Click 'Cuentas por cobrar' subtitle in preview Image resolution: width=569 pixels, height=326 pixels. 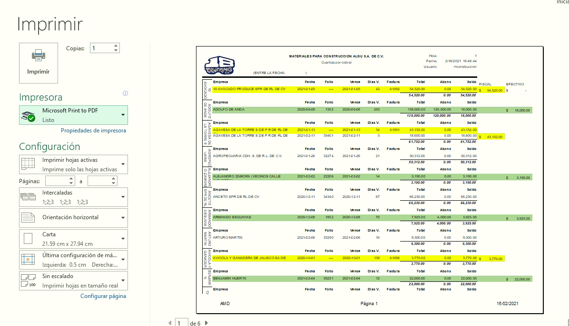(336, 63)
